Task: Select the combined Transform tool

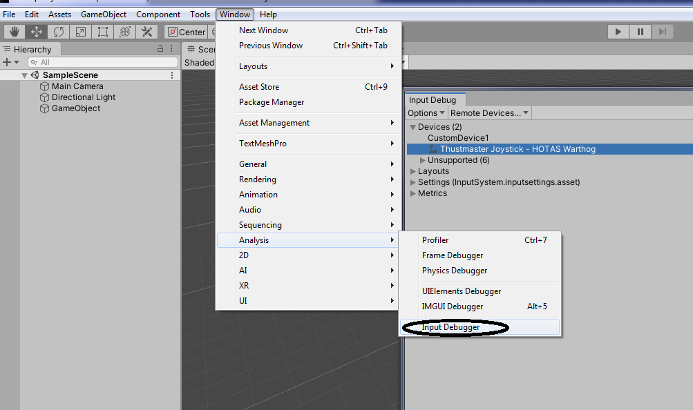Action: (124, 32)
